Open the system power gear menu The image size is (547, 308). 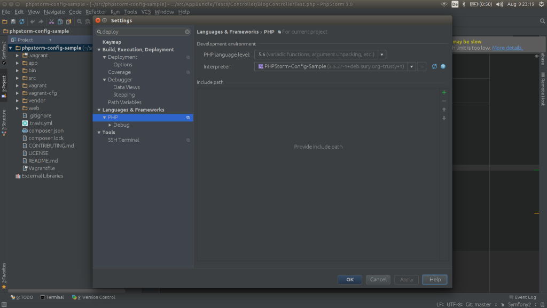tap(542, 4)
